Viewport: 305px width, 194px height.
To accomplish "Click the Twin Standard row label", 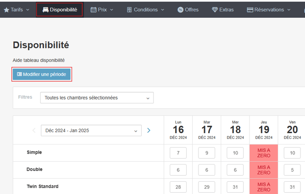I will pyautogui.click(x=43, y=186).
